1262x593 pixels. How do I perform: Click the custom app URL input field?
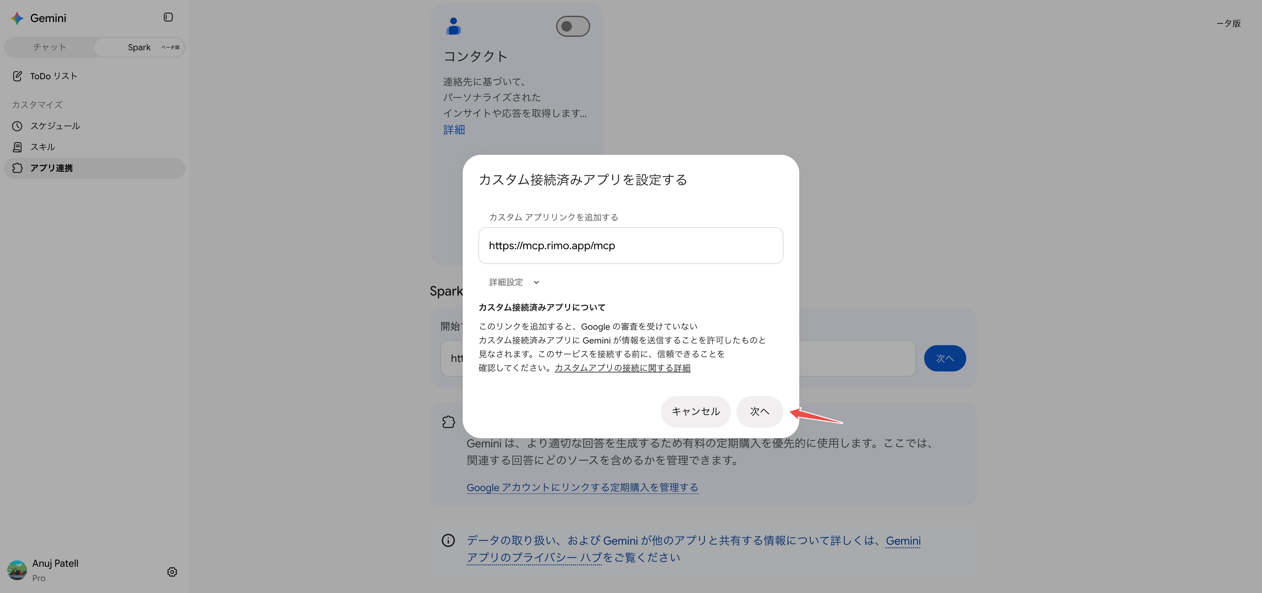[631, 246]
